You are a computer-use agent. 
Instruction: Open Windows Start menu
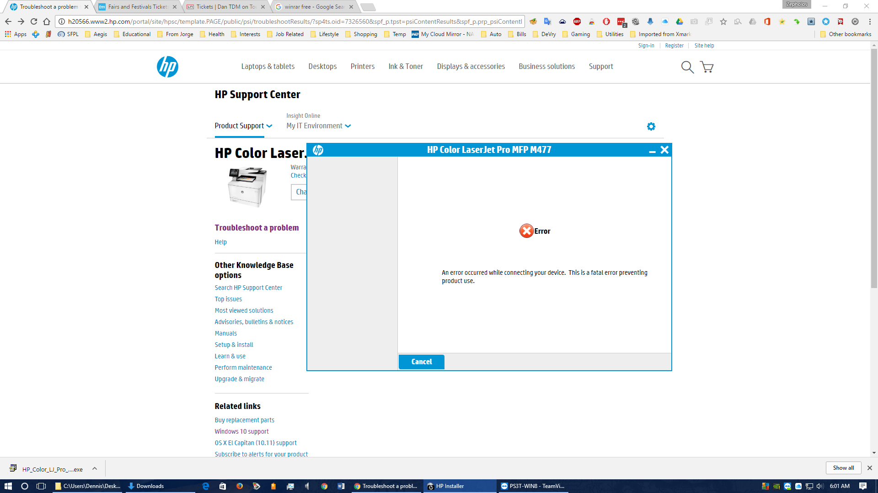tap(8, 486)
